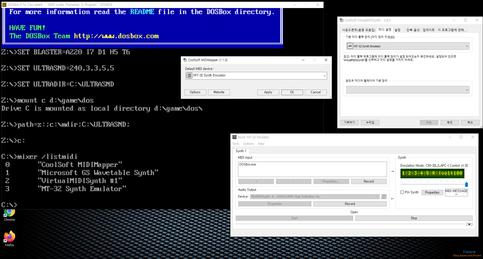Open the 업데이트 tab
This screenshot has height=259, width=483.
(428, 30)
